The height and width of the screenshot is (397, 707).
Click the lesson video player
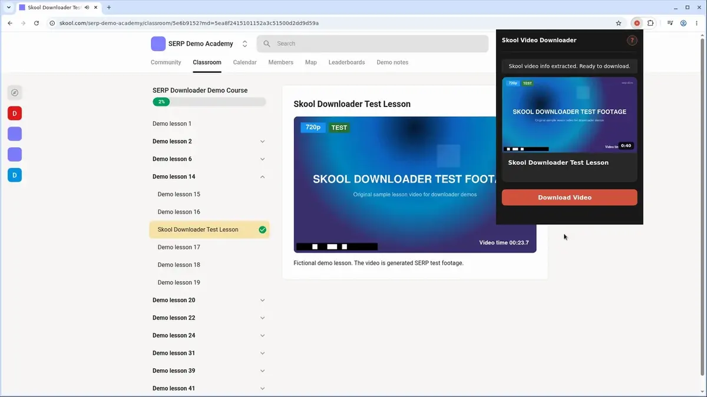coord(415,185)
